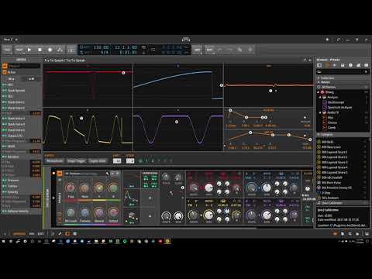The height and width of the screenshot is (279, 372).
Task: Open the EDIT menu next to ADD
Action: click(x=209, y=50)
